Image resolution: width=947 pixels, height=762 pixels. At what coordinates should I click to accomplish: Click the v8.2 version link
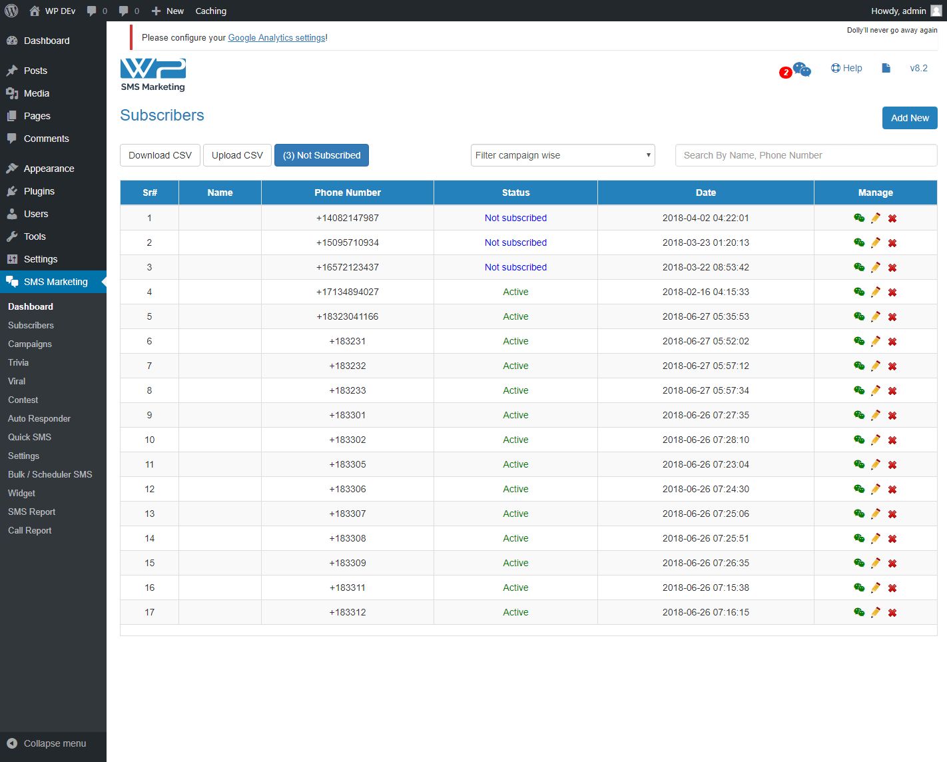(918, 68)
